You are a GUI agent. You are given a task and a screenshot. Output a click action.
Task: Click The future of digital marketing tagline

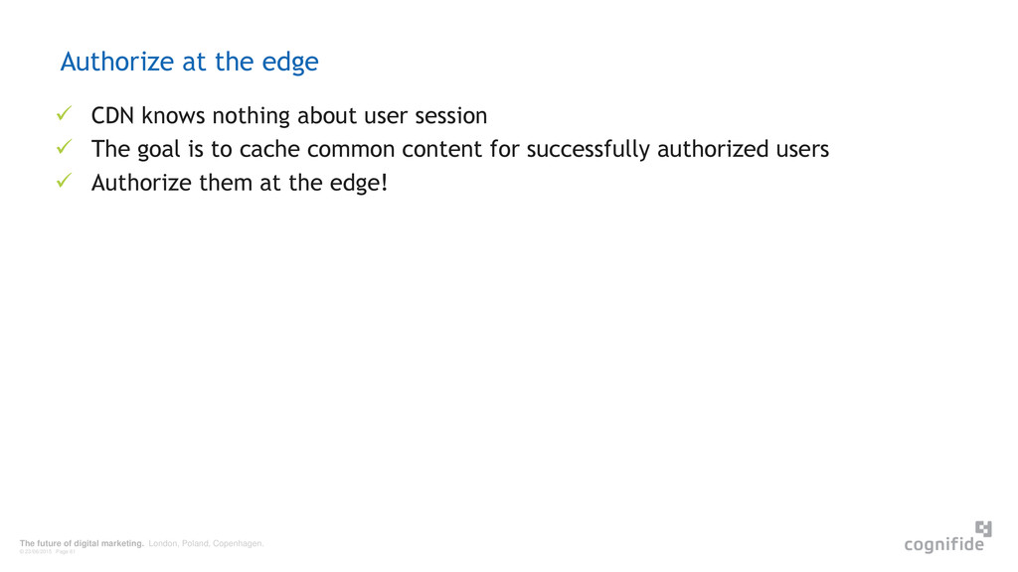click(x=82, y=543)
